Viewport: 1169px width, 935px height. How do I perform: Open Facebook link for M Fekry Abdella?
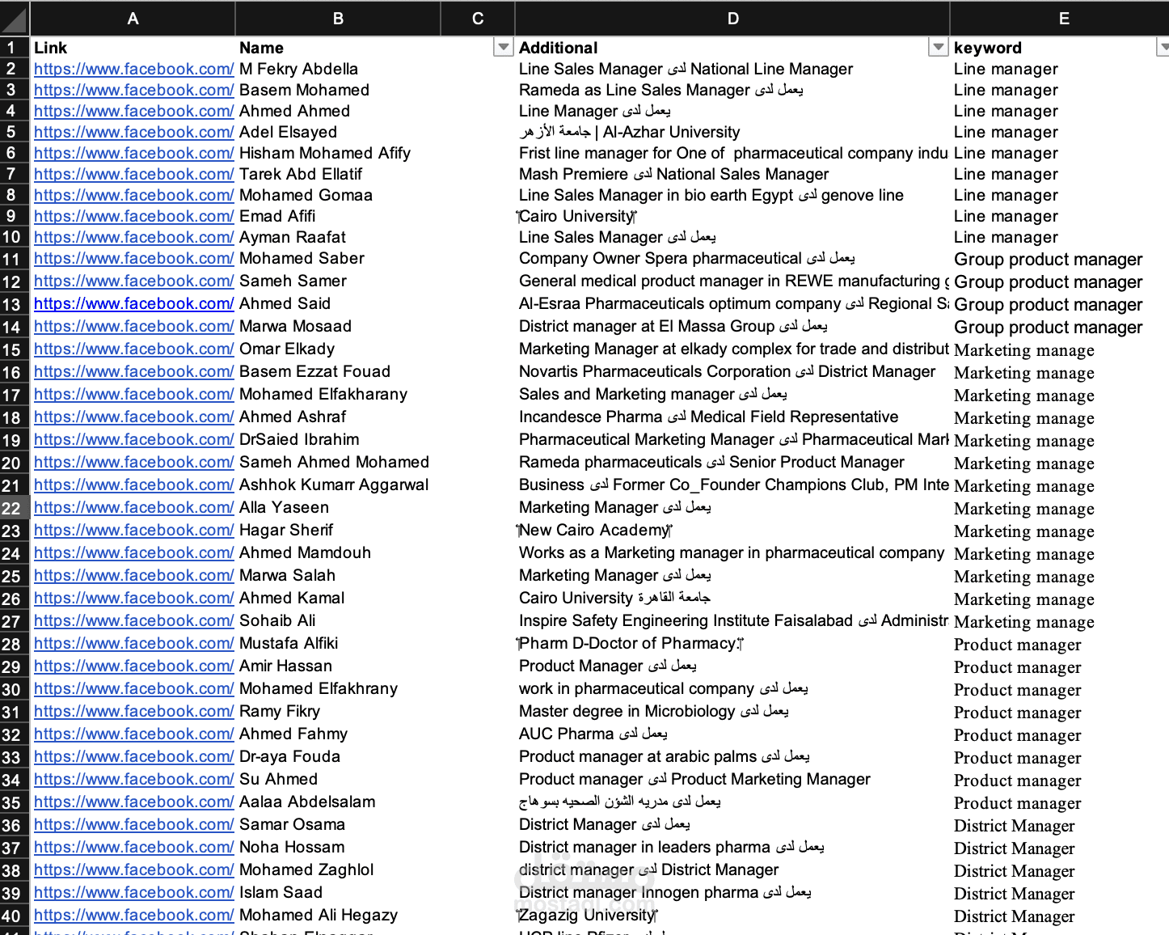(133, 70)
